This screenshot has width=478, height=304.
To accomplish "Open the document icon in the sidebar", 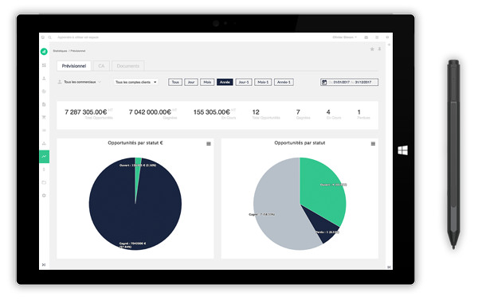I will pyautogui.click(x=44, y=104).
